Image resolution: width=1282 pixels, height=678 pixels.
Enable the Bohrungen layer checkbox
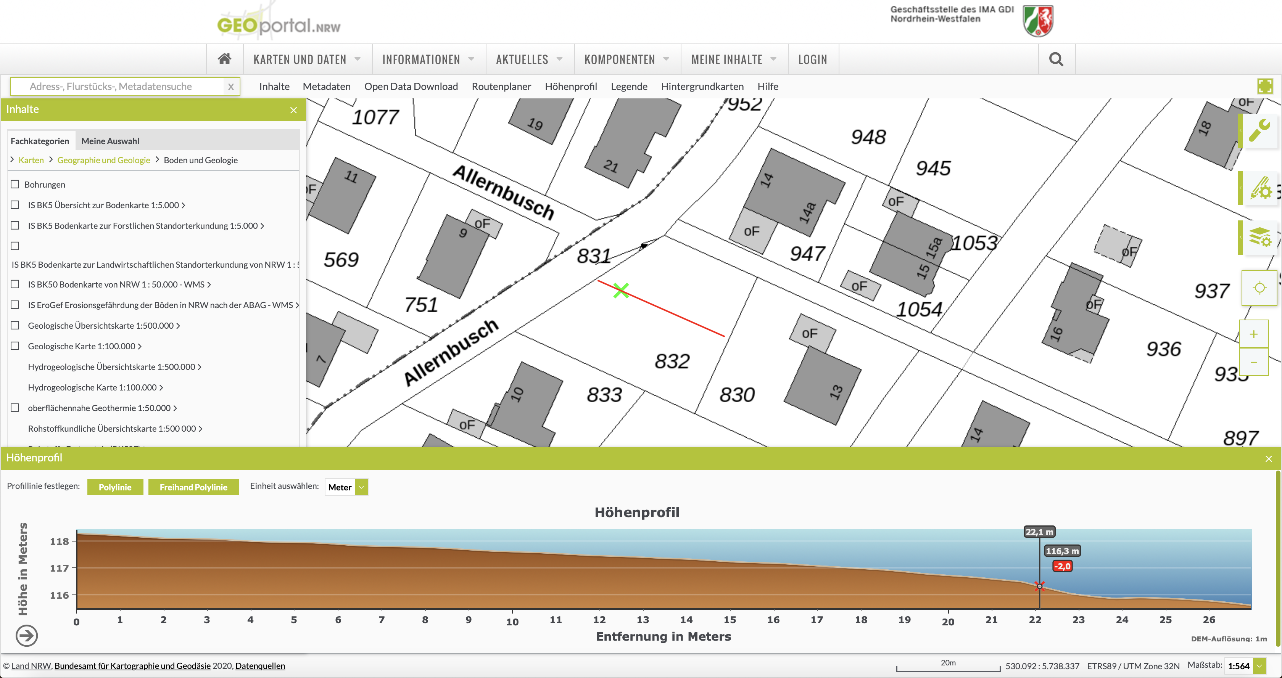pyautogui.click(x=15, y=184)
